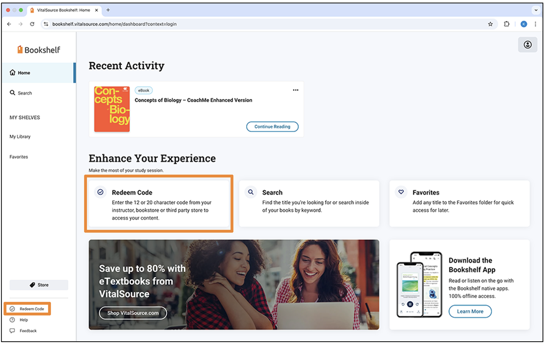The image size is (546, 344).
Task: Click Learn More for the Bookshelf App
Action: 470,311
